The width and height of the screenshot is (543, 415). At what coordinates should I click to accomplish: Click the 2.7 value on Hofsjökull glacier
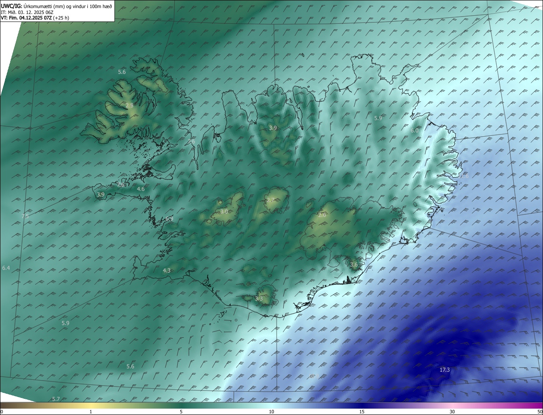tap(271, 200)
